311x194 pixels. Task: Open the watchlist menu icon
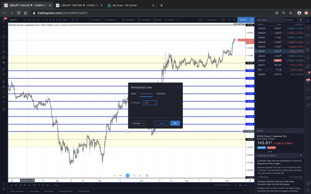tap(301, 20)
